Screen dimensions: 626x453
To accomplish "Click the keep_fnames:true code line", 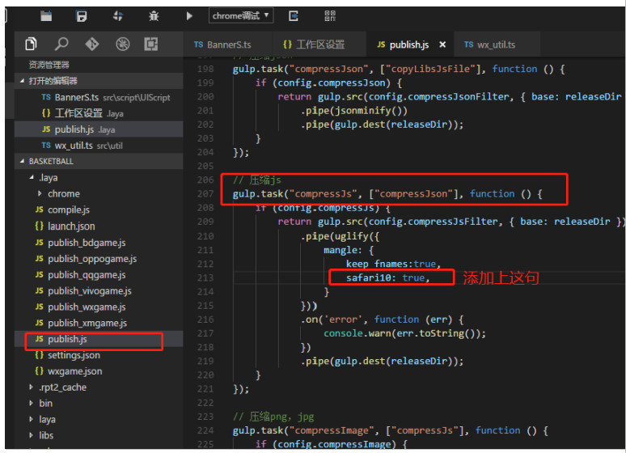I will [x=393, y=264].
